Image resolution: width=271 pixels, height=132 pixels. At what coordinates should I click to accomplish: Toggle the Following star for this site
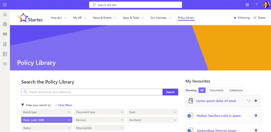point(241,18)
